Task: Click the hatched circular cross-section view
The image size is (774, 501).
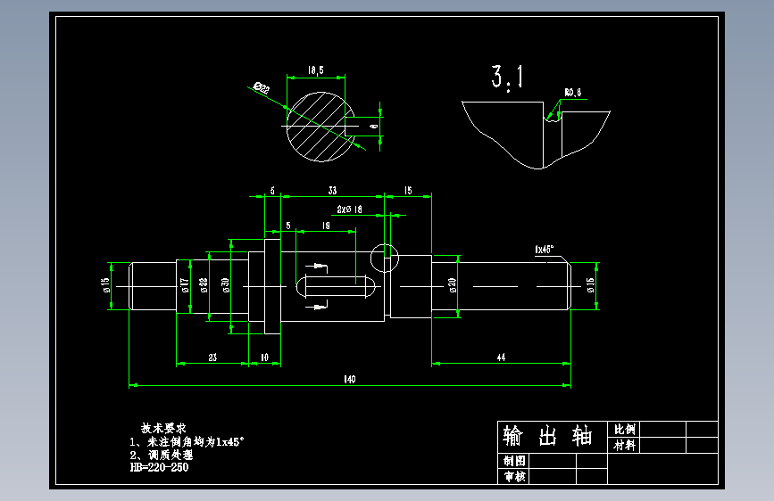Action: point(320,127)
